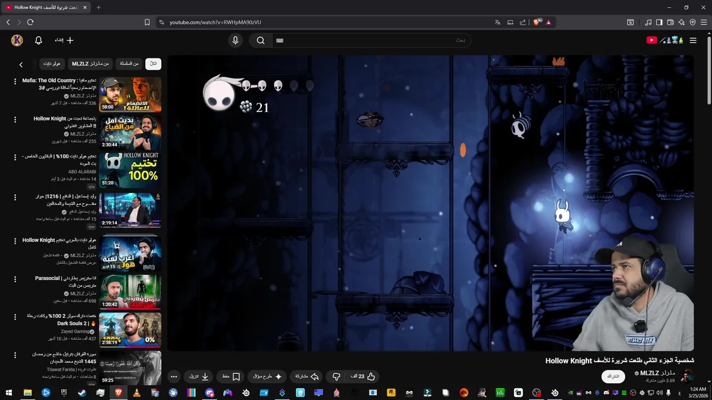Open Steam from the taskbar
Screen dimensions: 712x400
pos(82,393)
